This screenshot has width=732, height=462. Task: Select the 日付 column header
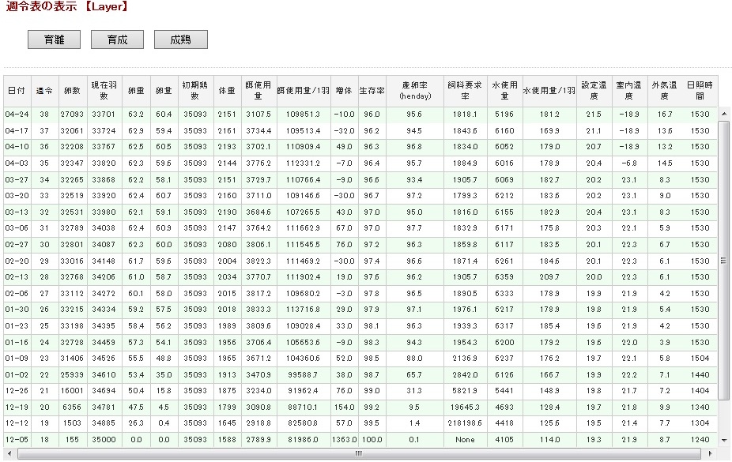pyautogui.click(x=16, y=91)
